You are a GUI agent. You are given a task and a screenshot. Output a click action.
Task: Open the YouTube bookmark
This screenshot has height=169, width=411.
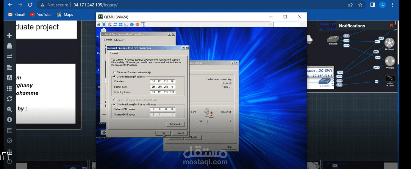coord(41,15)
